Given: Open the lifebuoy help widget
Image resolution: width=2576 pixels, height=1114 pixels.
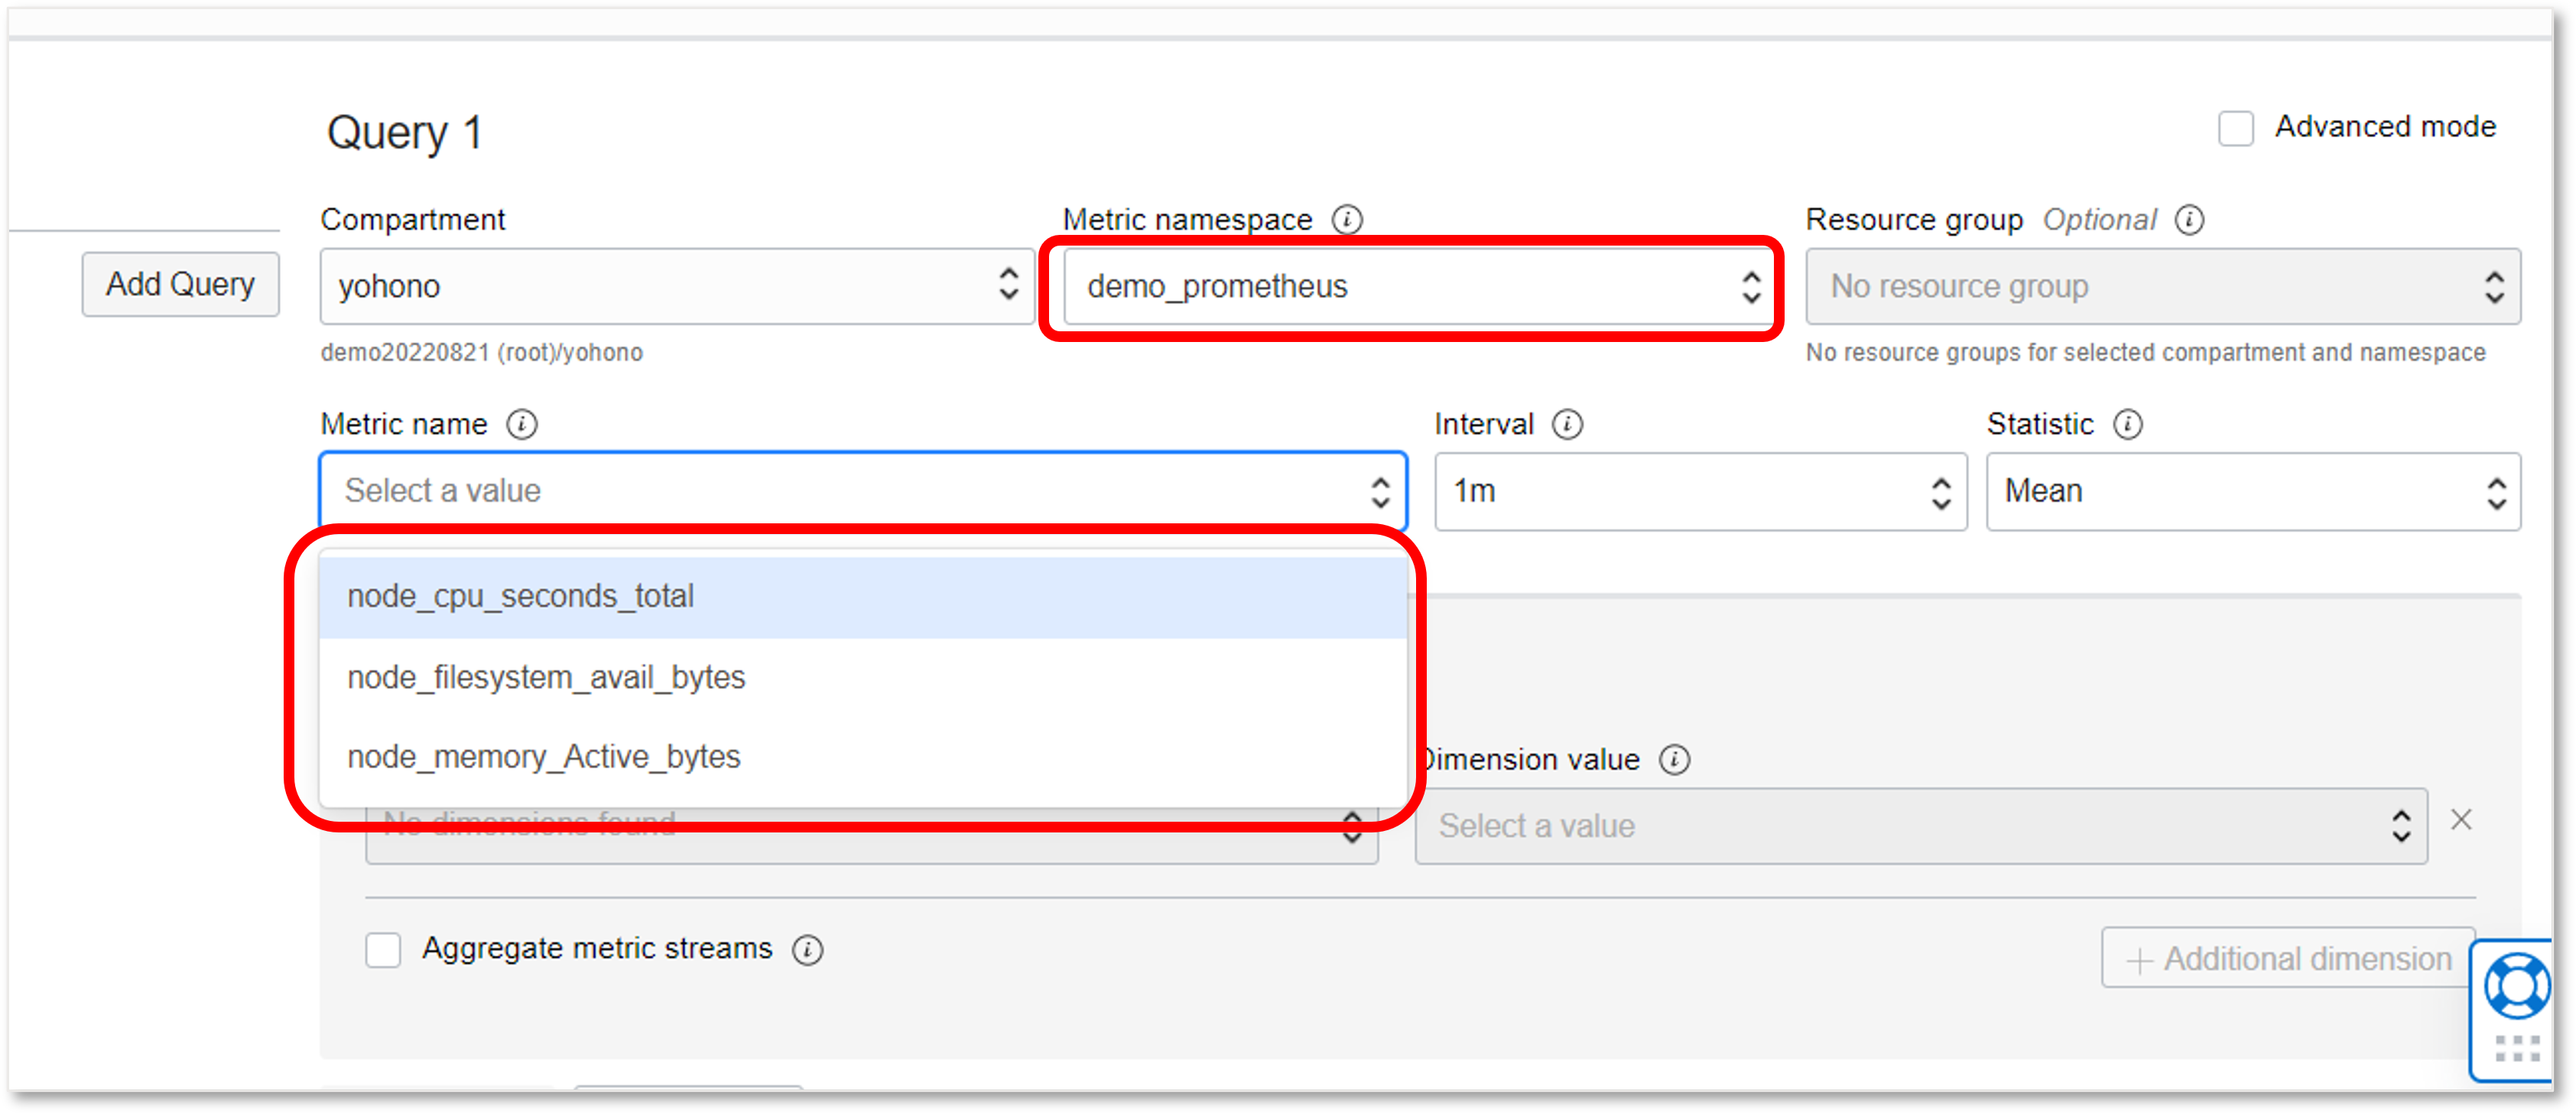Looking at the screenshot, I should 2517,986.
